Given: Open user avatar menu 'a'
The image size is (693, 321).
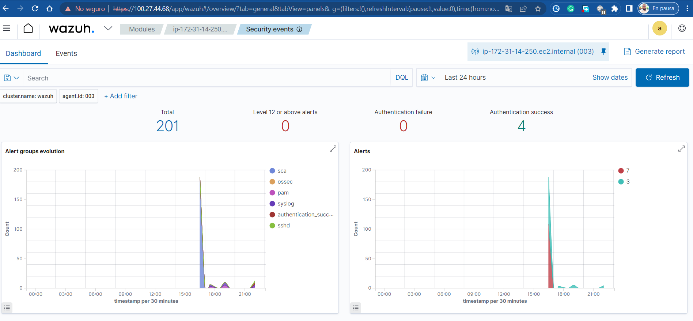Looking at the screenshot, I should [x=660, y=28].
